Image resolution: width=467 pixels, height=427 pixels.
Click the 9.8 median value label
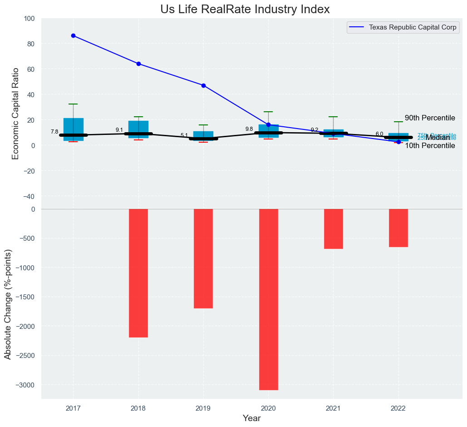(x=249, y=129)
